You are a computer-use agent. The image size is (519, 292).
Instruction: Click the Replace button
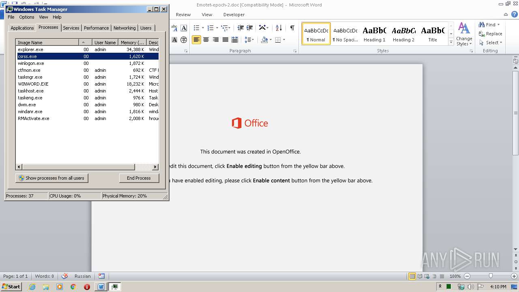[491, 34]
